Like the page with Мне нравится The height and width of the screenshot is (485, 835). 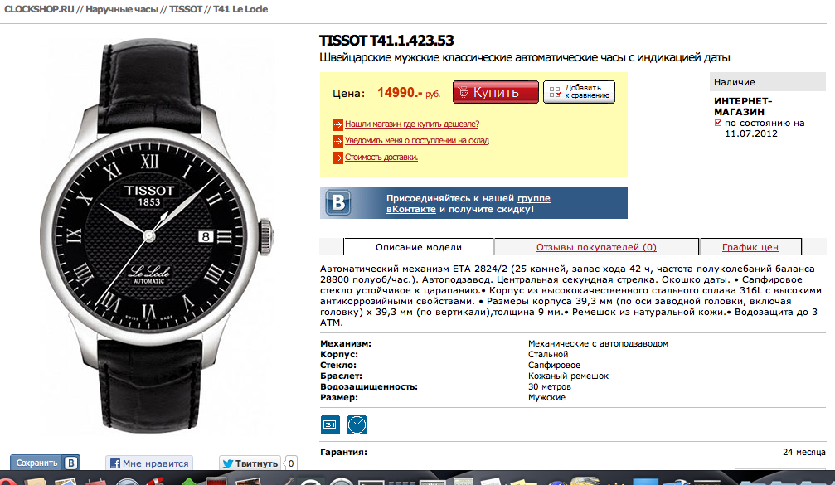(148, 463)
